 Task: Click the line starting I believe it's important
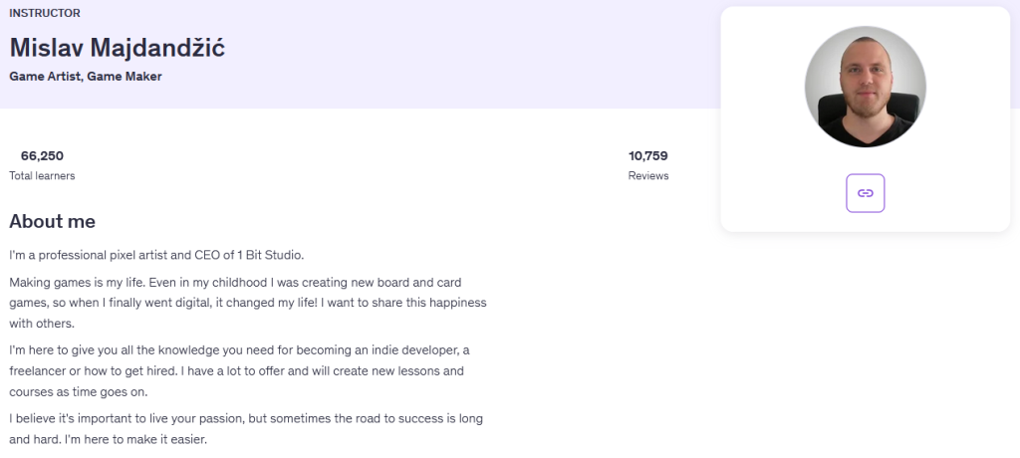point(246,418)
